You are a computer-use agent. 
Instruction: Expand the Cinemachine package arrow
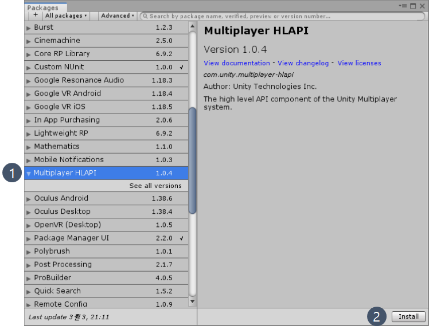tap(29, 41)
